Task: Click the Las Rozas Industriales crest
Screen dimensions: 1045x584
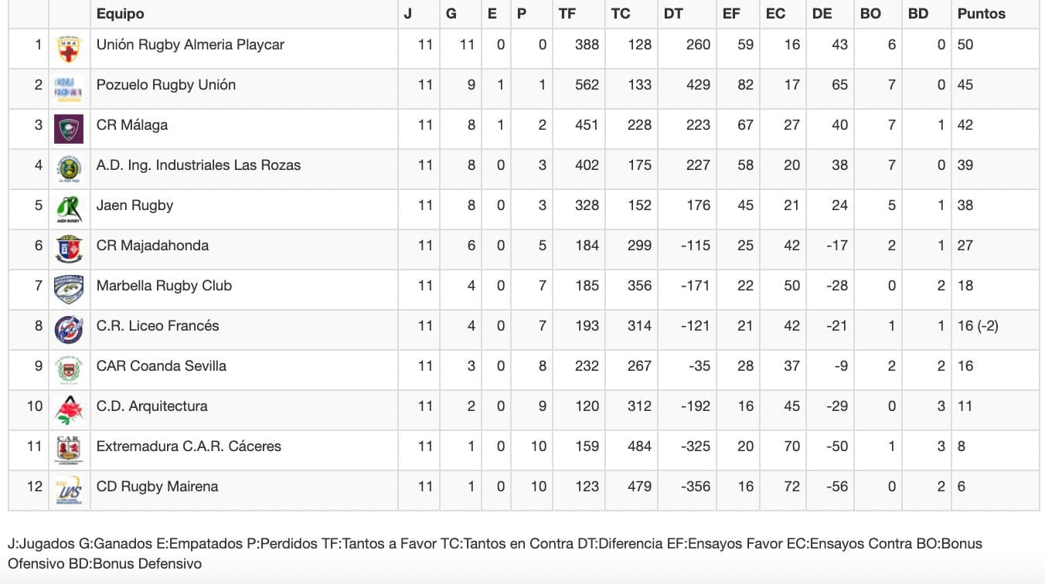Action: [69, 169]
